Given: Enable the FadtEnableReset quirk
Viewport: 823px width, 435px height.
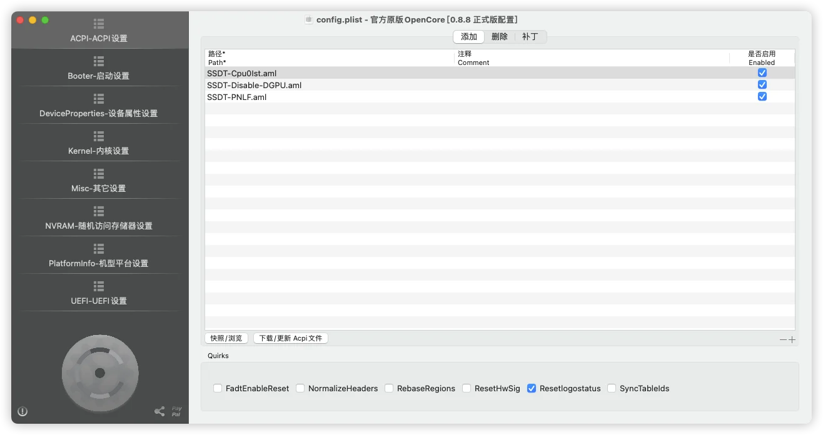Looking at the screenshot, I should click(218, 388).
